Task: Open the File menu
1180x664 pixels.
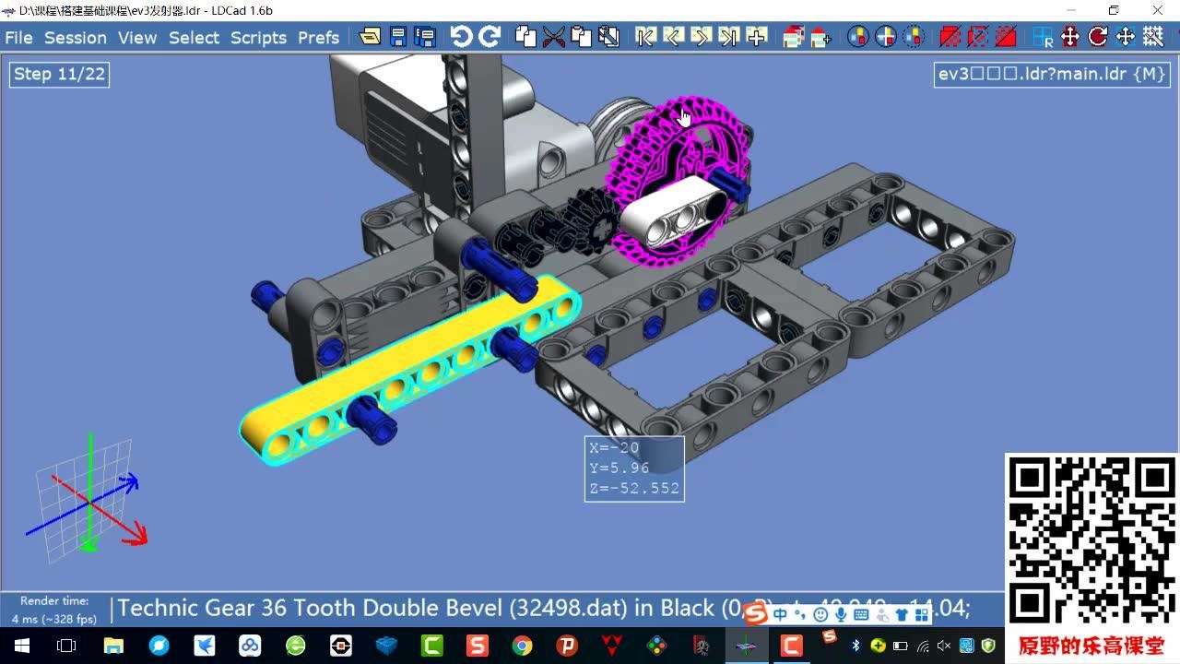Action: coord(18,38)
